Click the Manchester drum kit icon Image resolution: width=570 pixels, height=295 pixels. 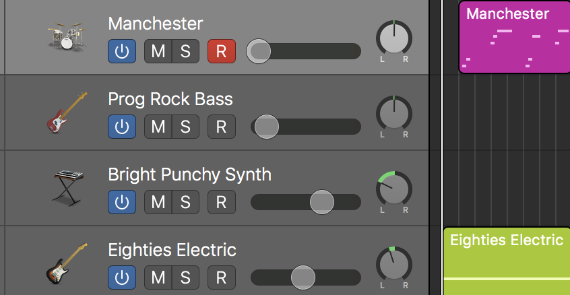pyautogui.click(x=68, y=38)
